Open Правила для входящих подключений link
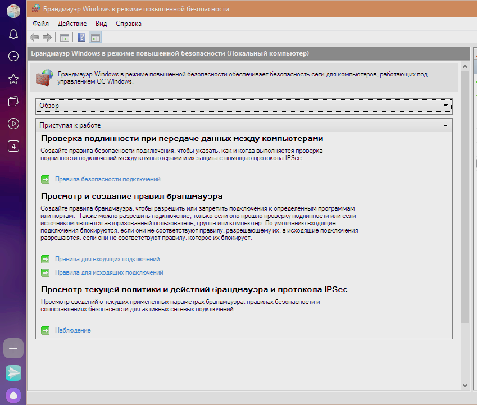The height and width of the screenshot is (405, 477). [x=107, y=259]
